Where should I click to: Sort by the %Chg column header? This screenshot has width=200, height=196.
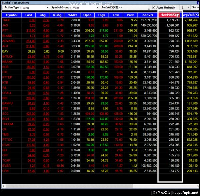57,15
